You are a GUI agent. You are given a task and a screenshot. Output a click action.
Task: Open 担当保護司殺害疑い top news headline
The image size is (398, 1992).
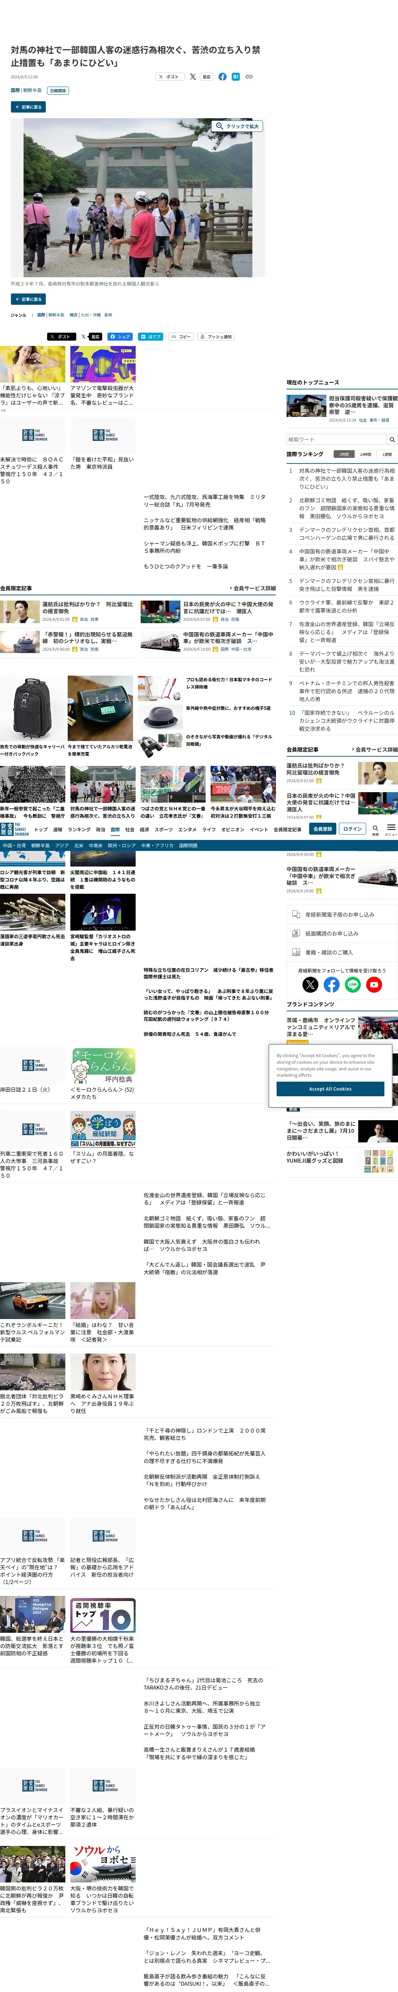pyautogui.click(x=363, y=405)
